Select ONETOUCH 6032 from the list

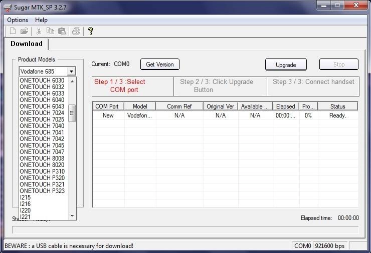tap(44, 87)
